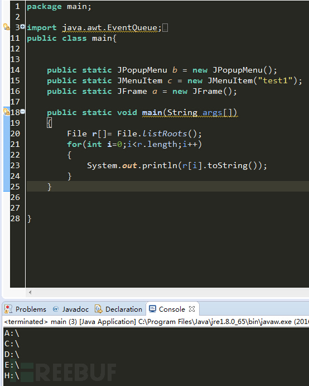Click the underlined 'main' method name

tap(152, 113)
